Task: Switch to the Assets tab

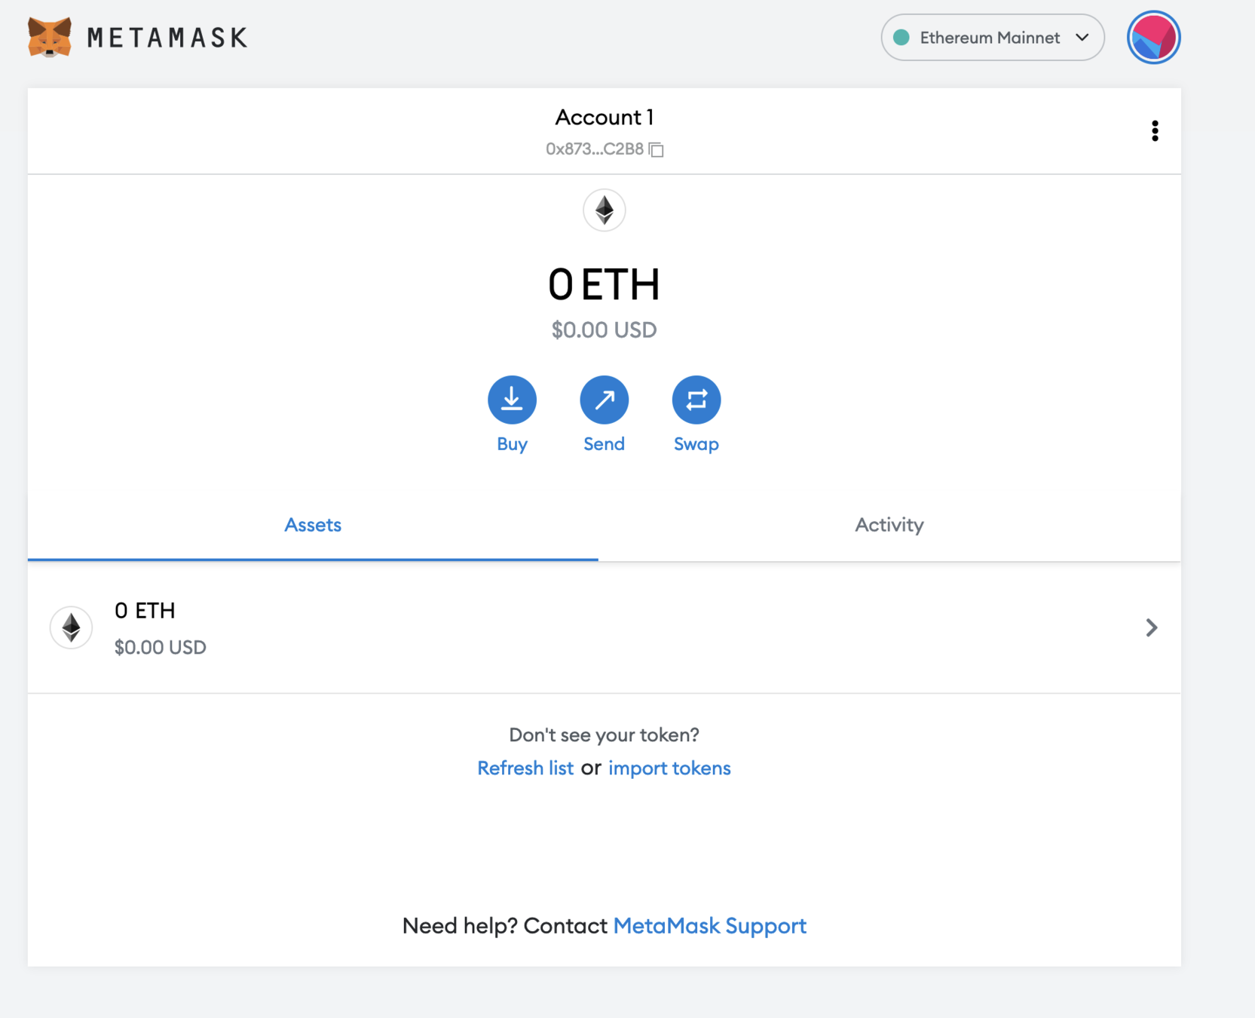Action: [x=313, y=525]
